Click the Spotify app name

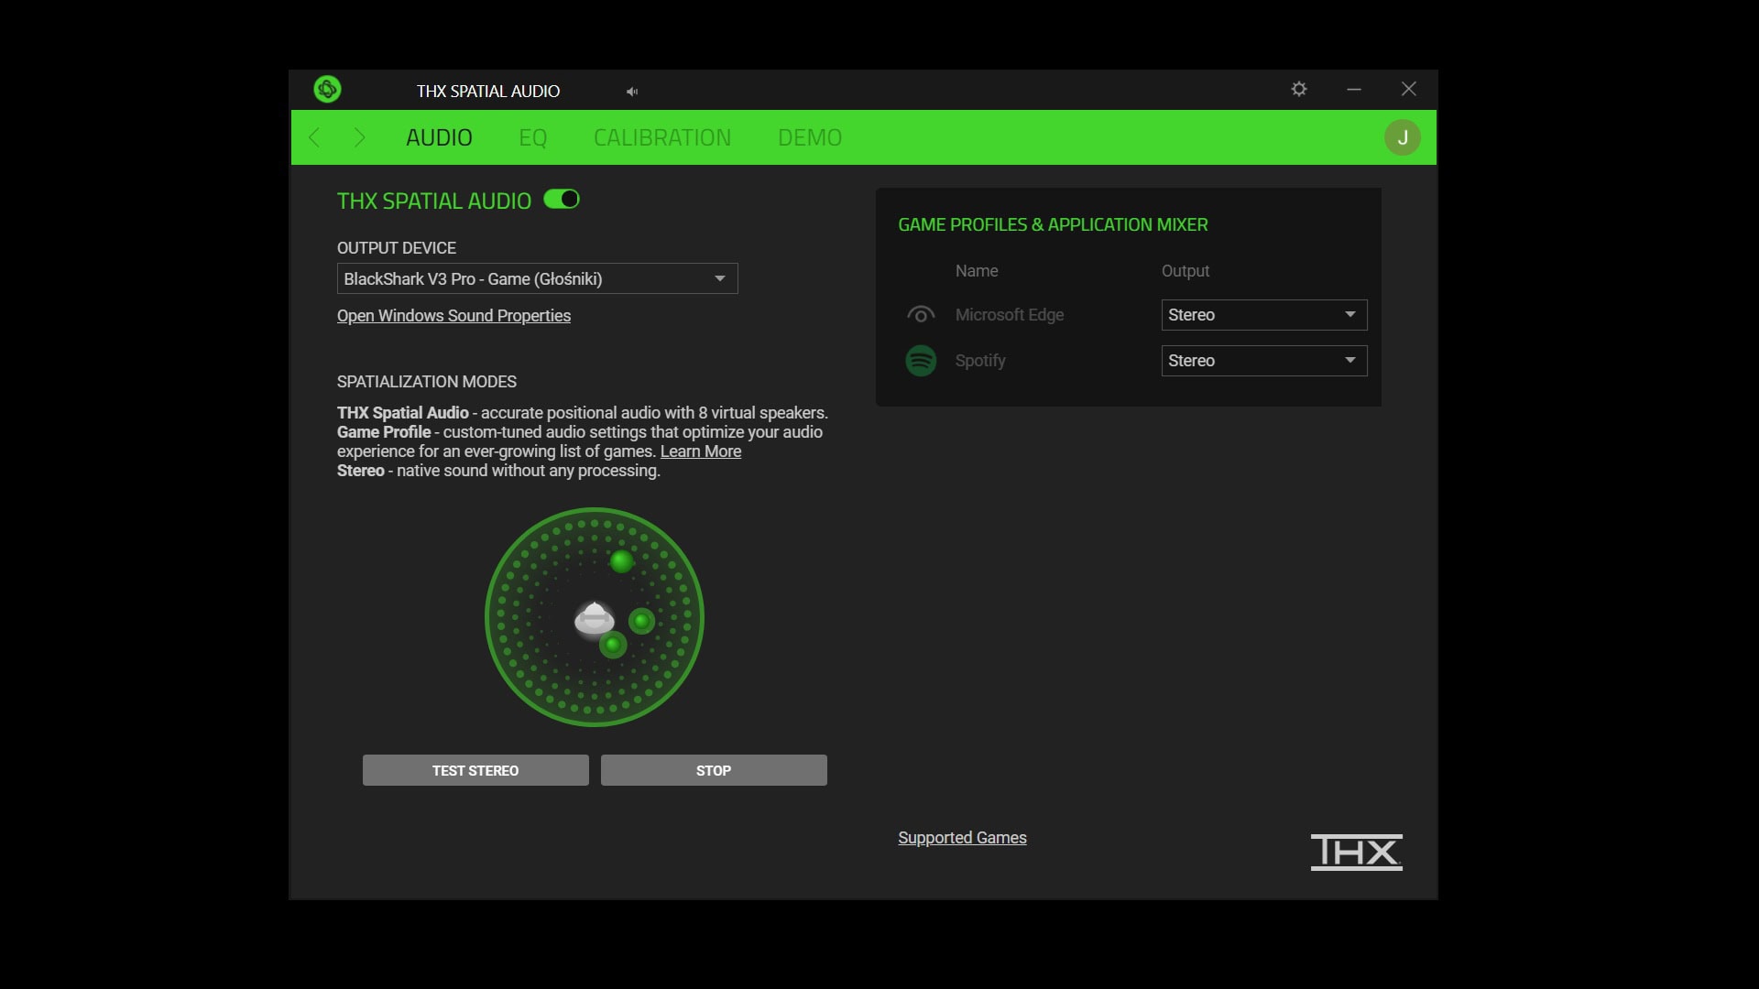click(980, 361)
